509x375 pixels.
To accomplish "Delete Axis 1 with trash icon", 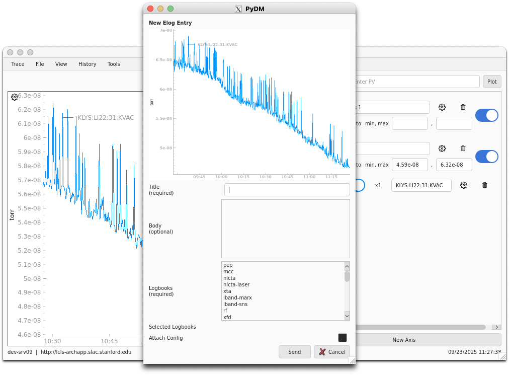I will [463, 107].
